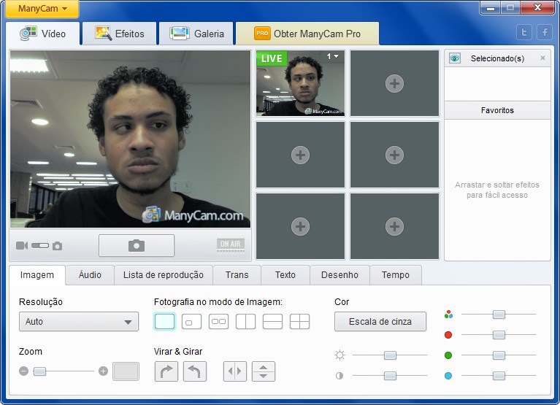
Task: Click the green channel slider handle
Action: [499, 355]
